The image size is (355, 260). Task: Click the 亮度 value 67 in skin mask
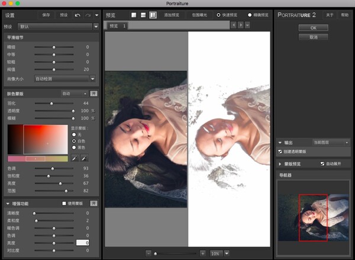(x=86, y=183)
